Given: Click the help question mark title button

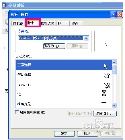Looking at the screenshot, I should tap(113, 15).
